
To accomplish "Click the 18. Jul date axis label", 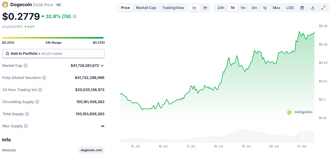I will pos(219,146).
